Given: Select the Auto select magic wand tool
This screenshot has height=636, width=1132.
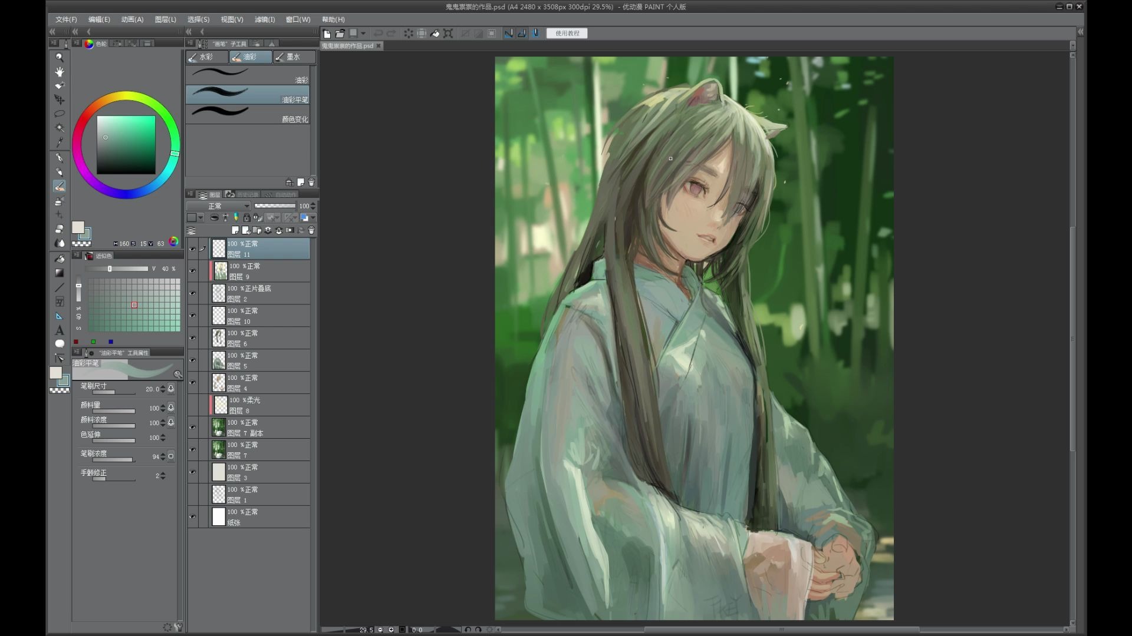Looking at the screenshot, I should pyautogui.click(x=60, y=128).
